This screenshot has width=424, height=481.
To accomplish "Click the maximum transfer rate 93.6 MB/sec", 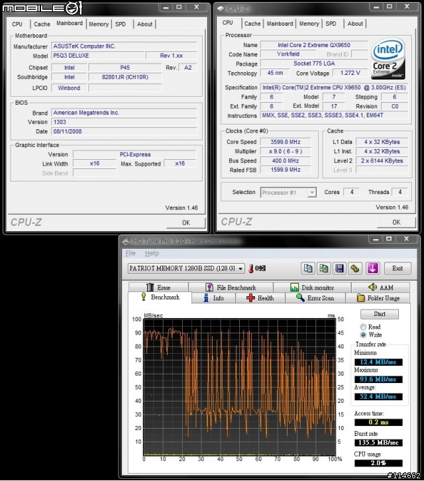I will coord(378,380).
